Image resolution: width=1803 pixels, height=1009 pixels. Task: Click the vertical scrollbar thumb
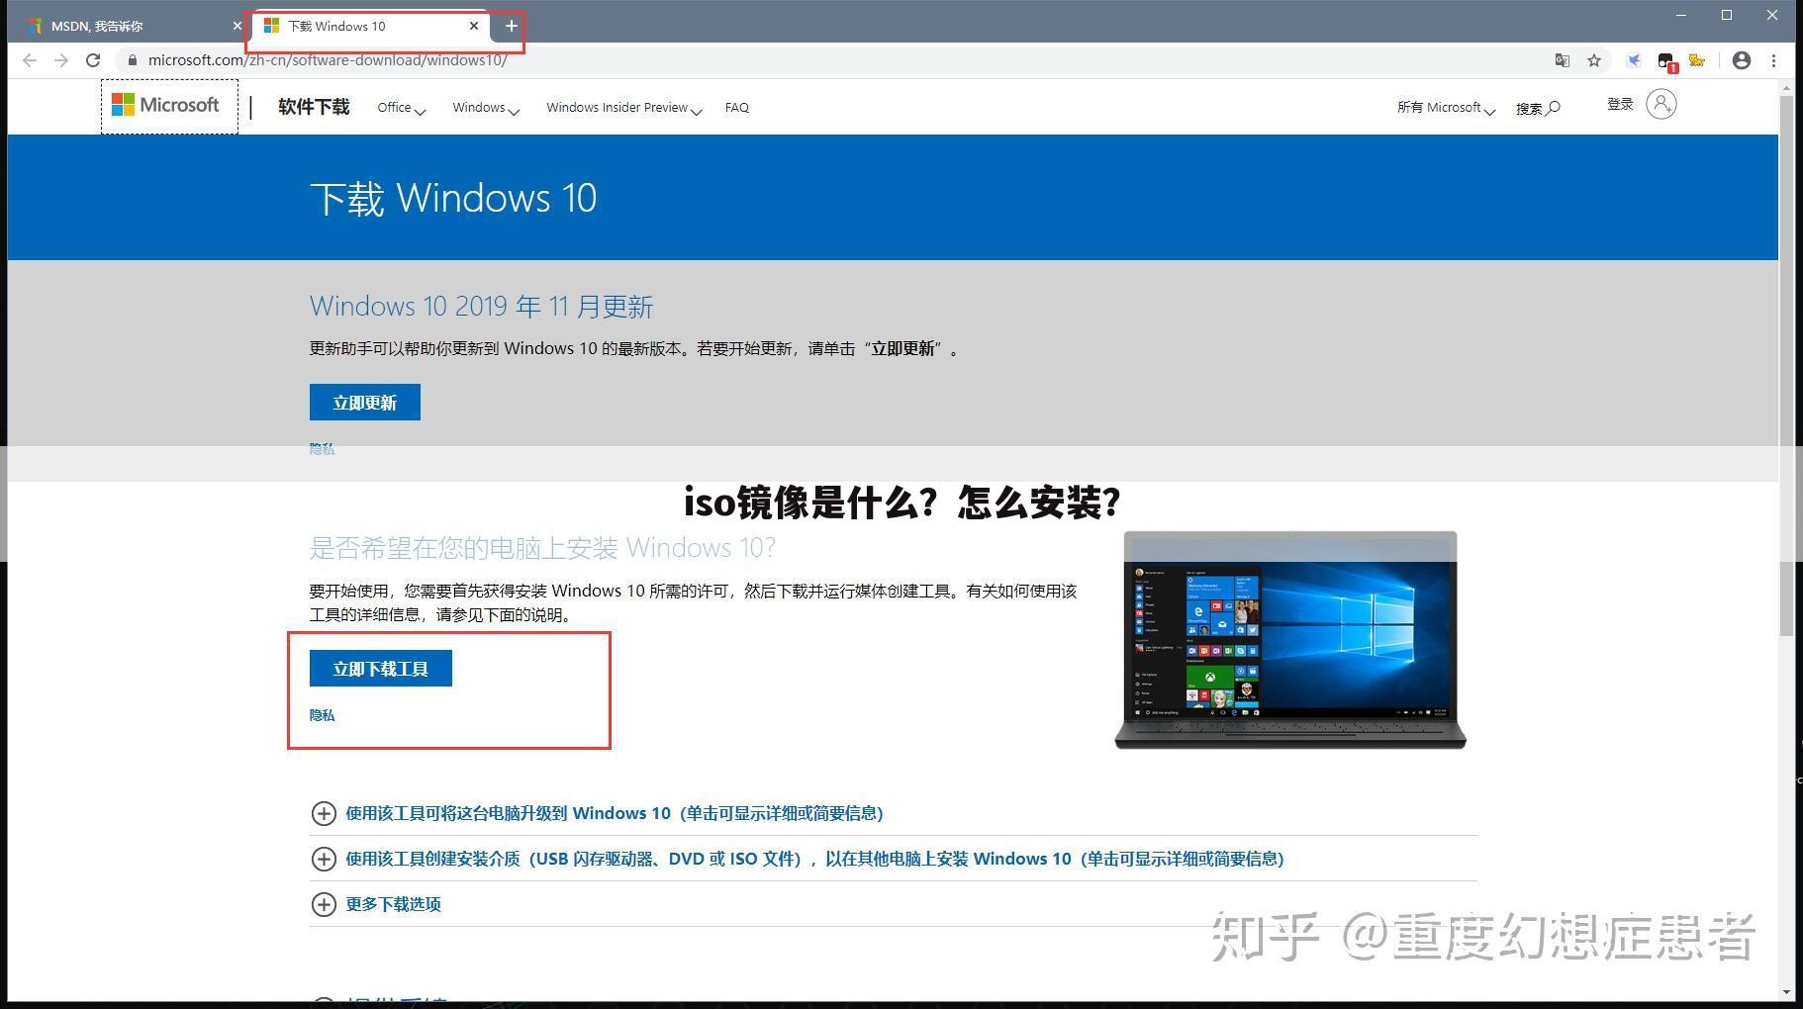[x=1786, y=366]
